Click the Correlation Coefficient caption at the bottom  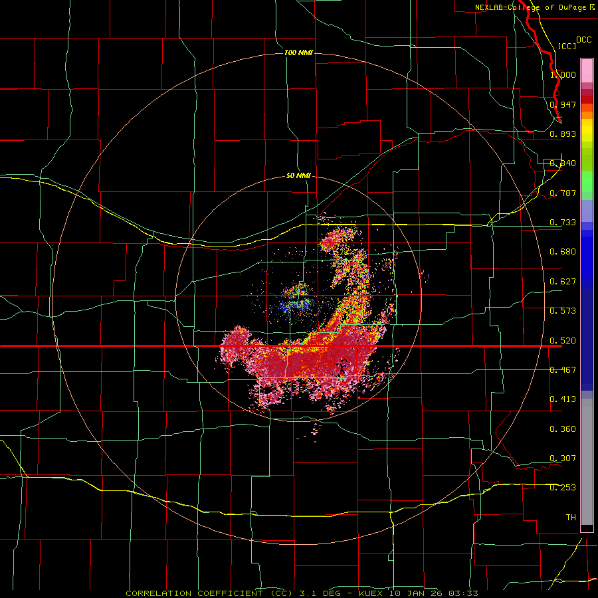pyautogui.click(x=302, y=593)
